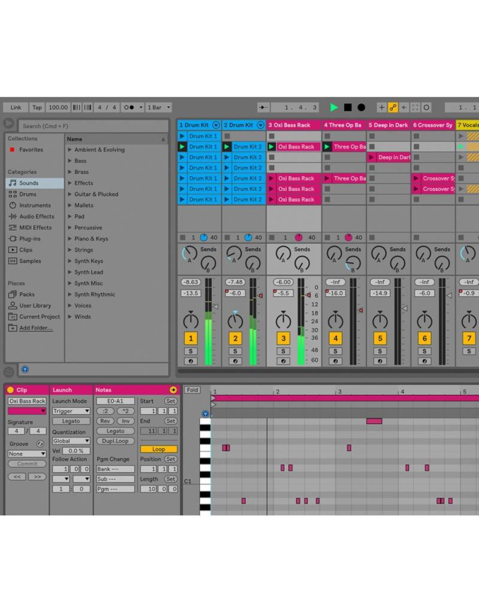The width and height of the screenshot is (479, 613).
Task: Click the Follow playback arrow icon
Action: [x=263, y=107]
